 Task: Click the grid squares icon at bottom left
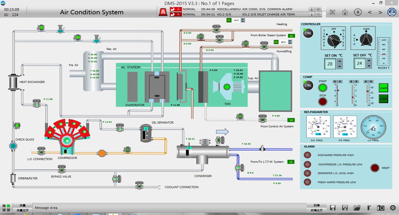click(x=6, y=208)
